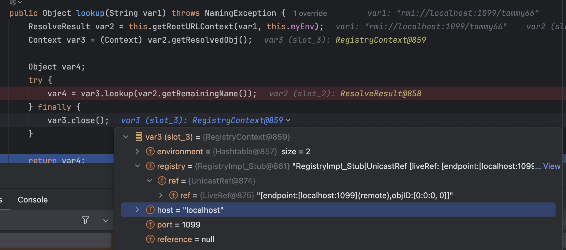Click the field icon beside host
Image resolution: width=566 pixels, height=250 pixels.
tap(150, 210)
